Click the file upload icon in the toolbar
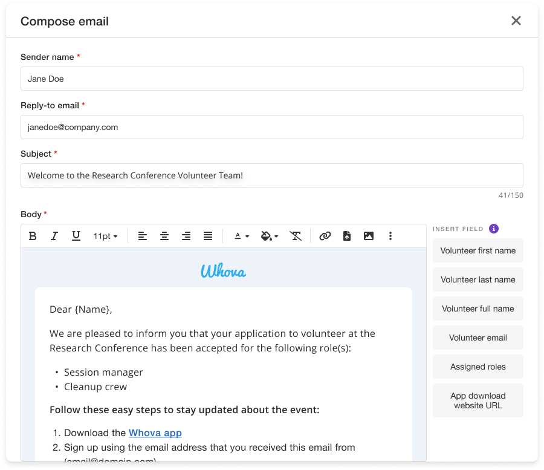This screenshot has width=544, height=470. coord(347,236)
